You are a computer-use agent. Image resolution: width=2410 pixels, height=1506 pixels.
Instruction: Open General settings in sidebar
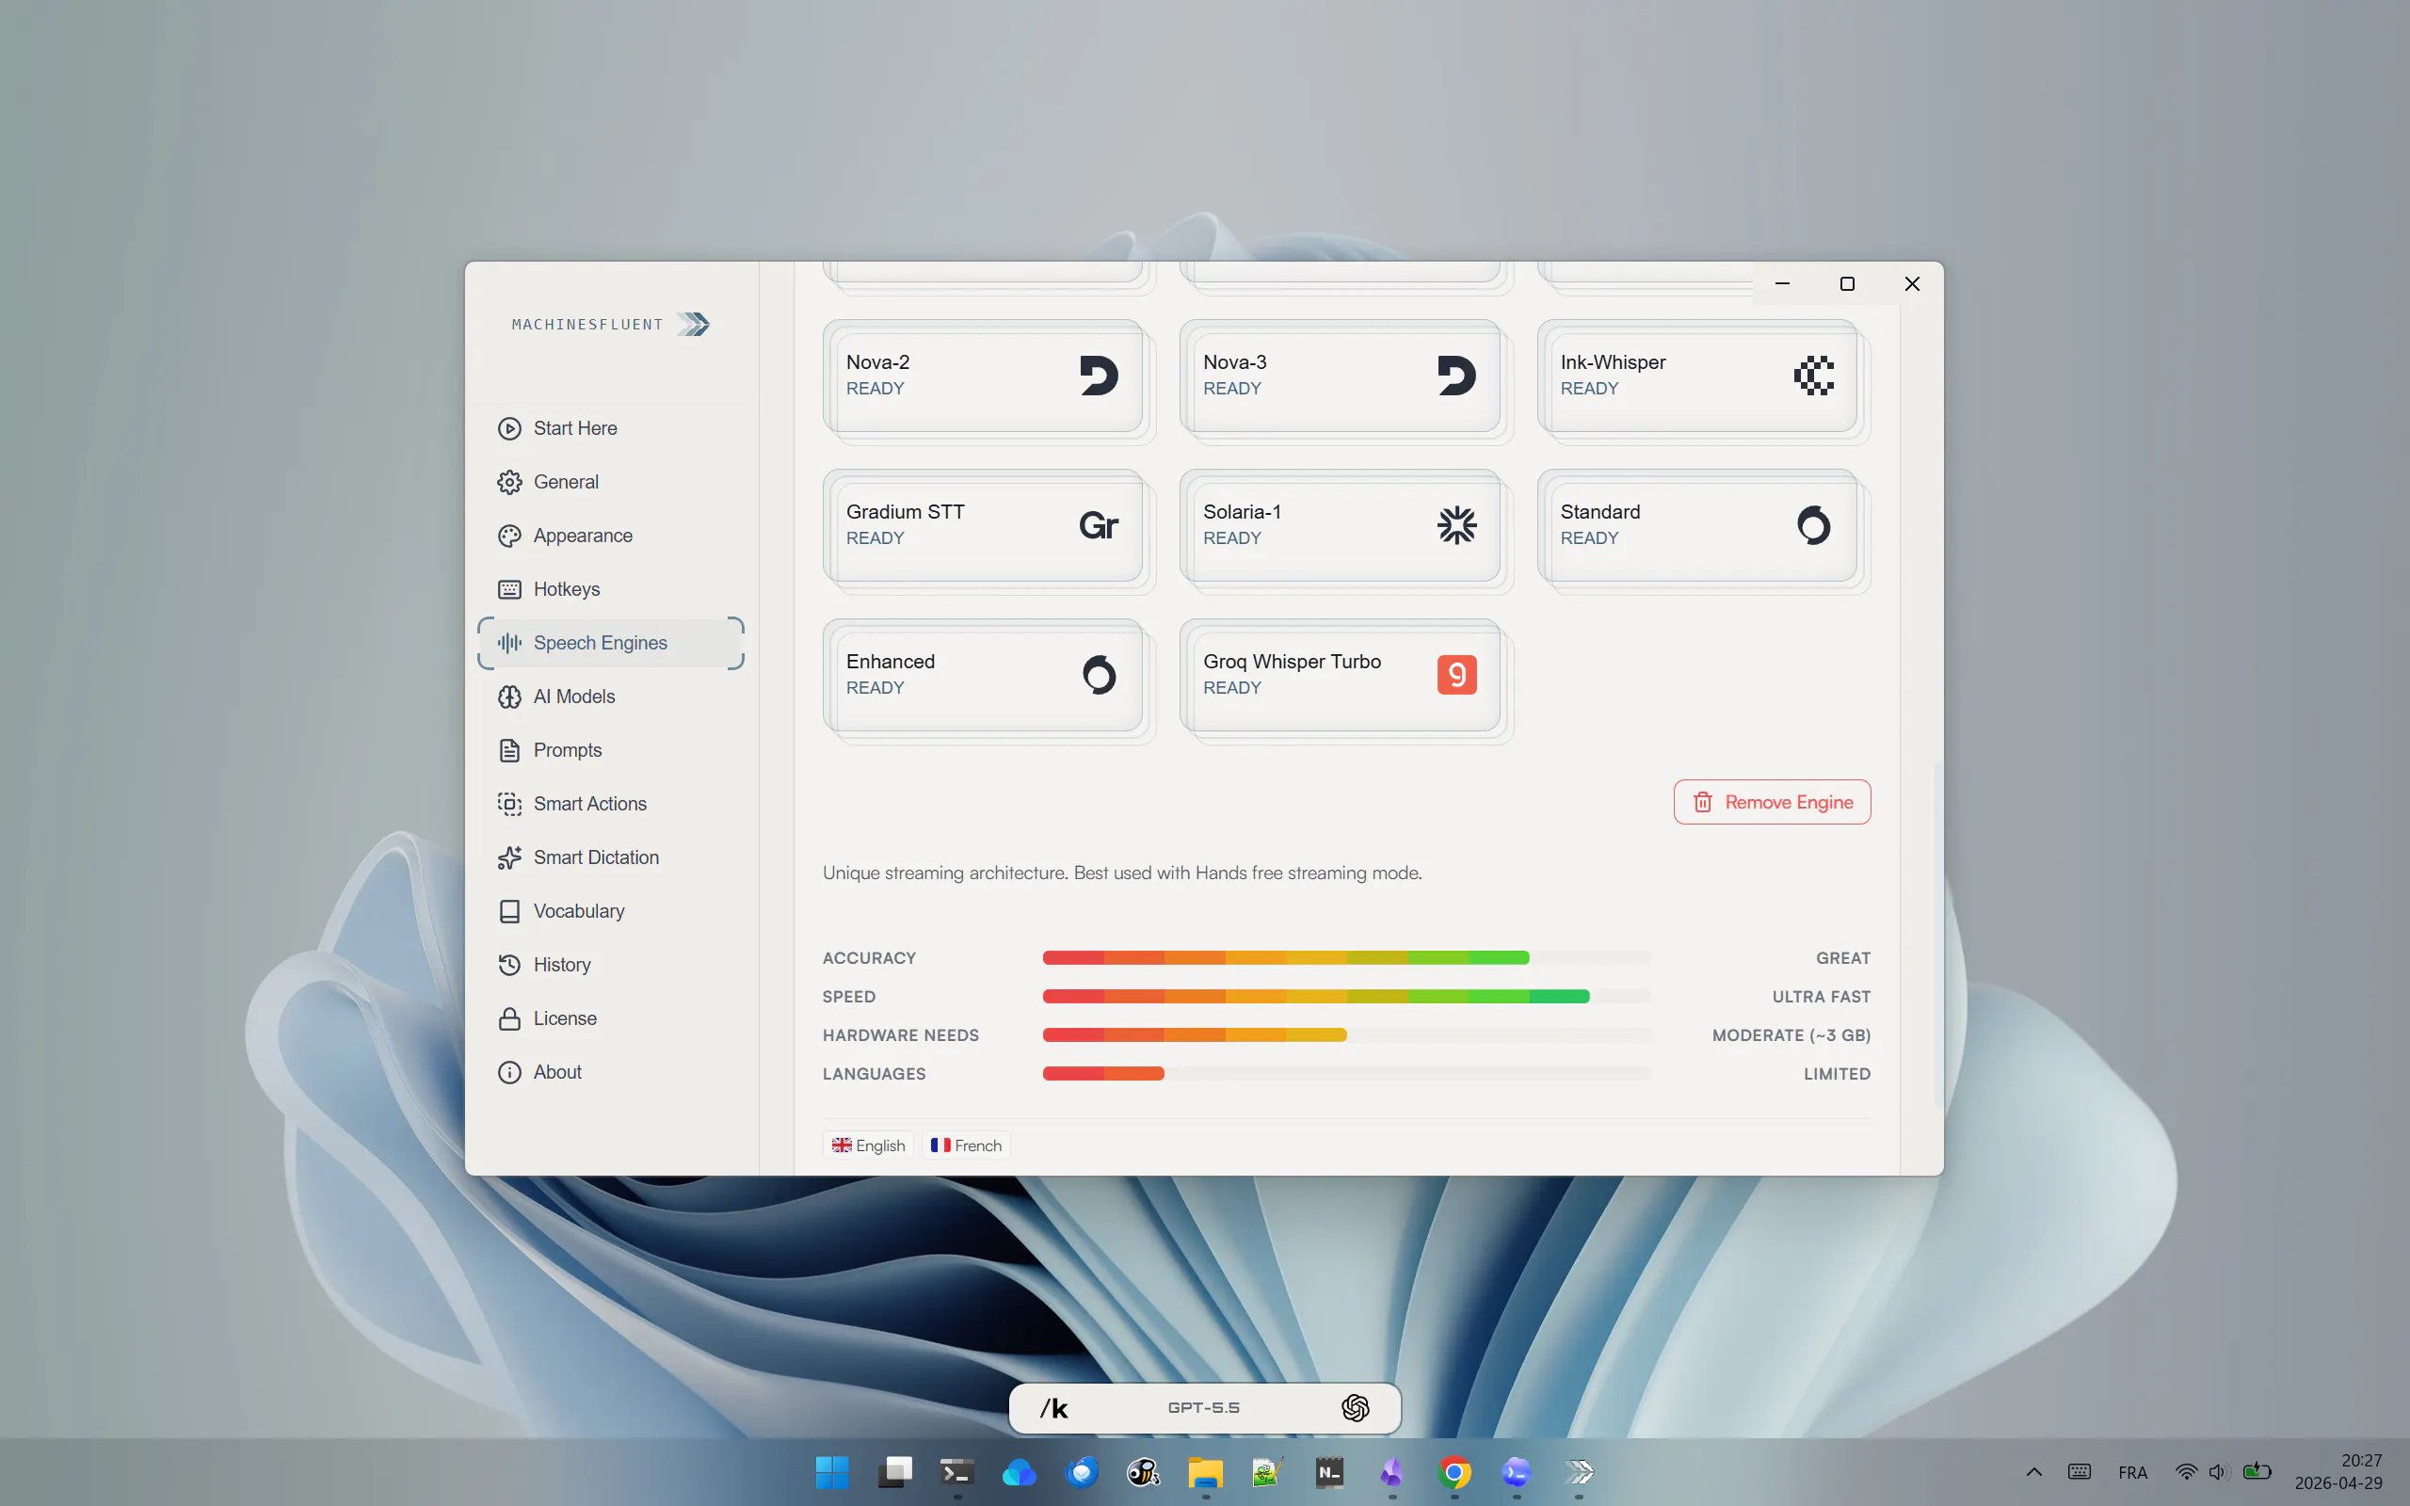click(x=610, y=482)
